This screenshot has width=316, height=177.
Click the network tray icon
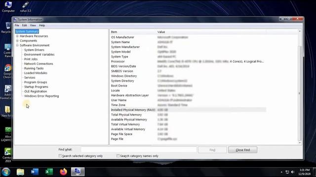coord(287,172)
